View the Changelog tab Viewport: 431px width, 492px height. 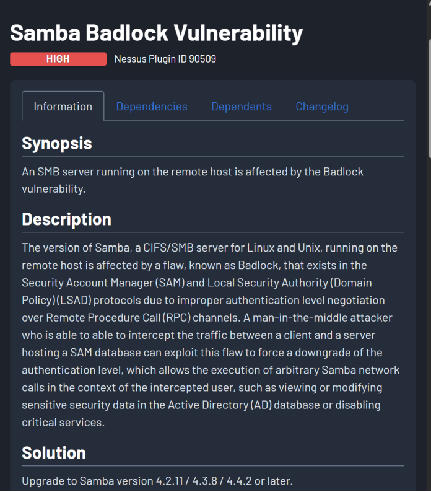(322, 107)
